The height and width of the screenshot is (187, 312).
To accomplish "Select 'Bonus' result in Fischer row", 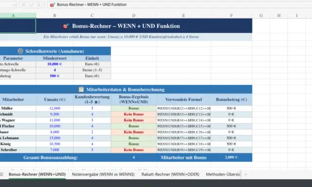I will [134, 126].
